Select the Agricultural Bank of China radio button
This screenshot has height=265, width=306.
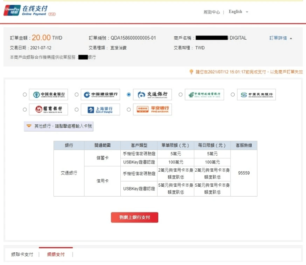coord(25,95)
